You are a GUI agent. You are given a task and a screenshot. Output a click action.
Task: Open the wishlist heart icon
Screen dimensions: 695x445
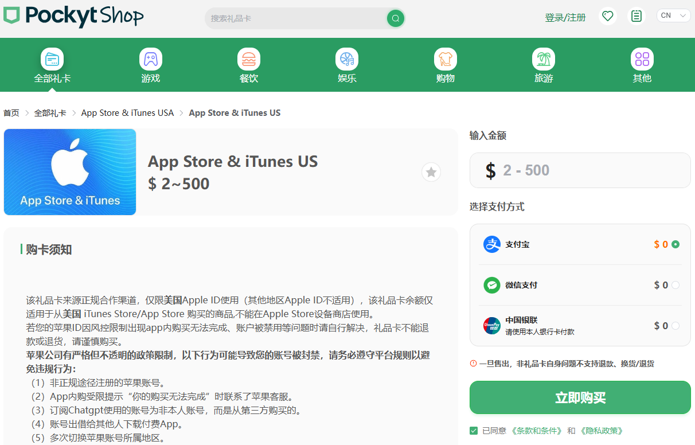(x=608, y=16)
